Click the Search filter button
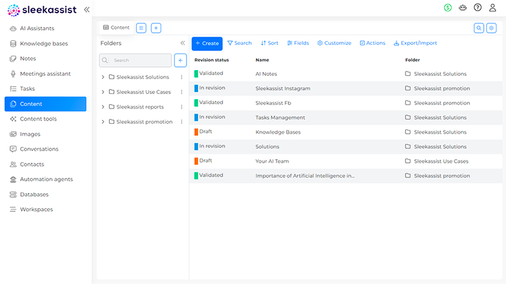The height and width of the screenshot is (284, 506). 240,43
